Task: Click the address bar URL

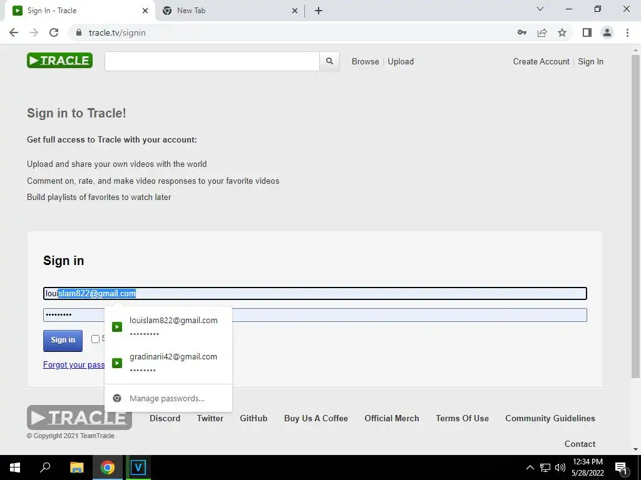Action: pos(117,32)
